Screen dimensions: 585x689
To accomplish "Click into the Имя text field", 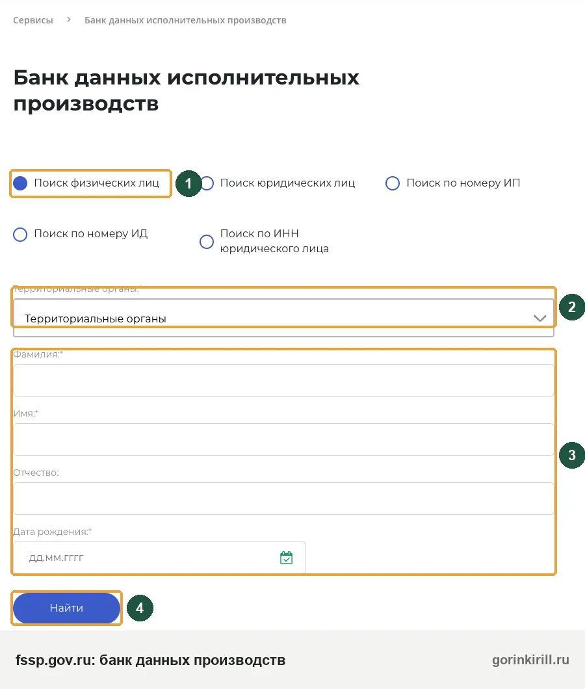I will point(283,439).
